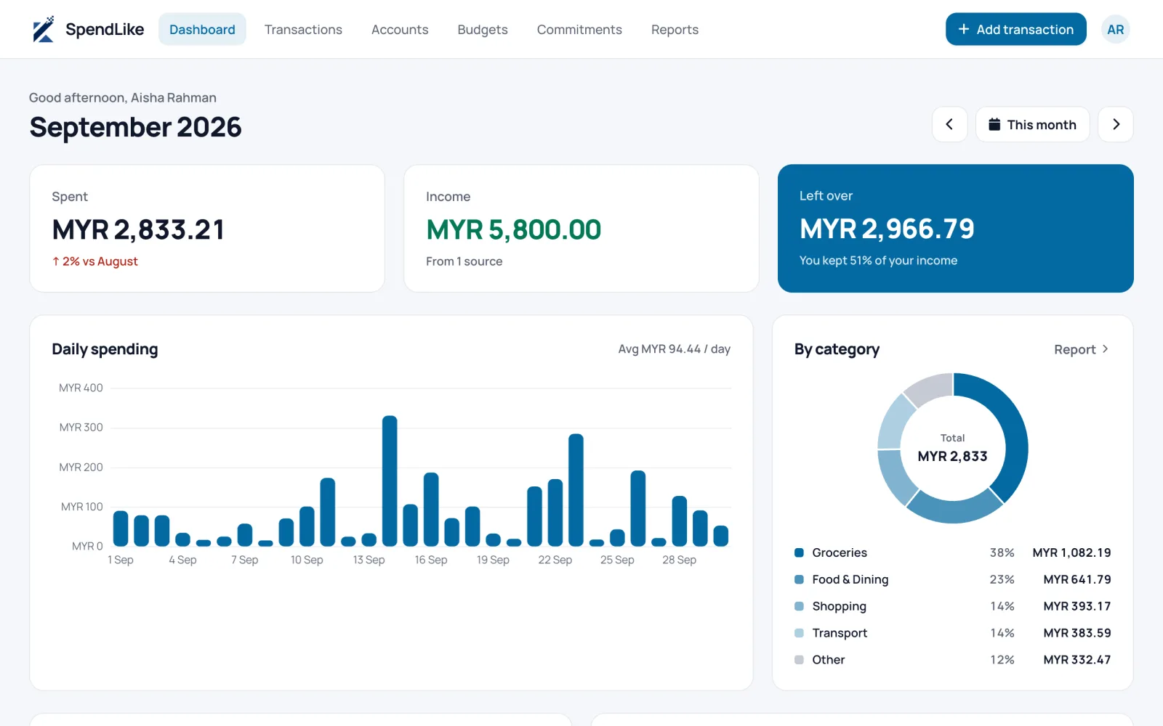The image size is (1163, 726).
Task: Click the Income MYR 5,800.00 amount
Action: [x=513, y=229]
